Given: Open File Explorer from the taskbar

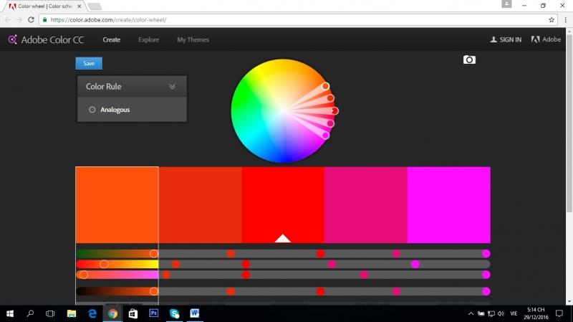Looking at the screenshot, I should pyautogui.click(x=72, y=313).
